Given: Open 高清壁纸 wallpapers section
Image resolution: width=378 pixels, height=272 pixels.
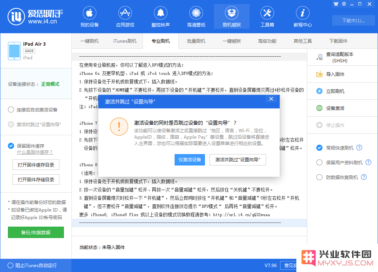Looking at the screenshot, I should (x=196, y=17).
